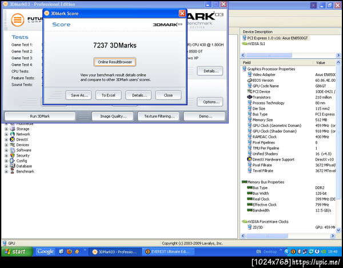Expand the Network tree node
Image resolution: width=343 pixels, height=268 pixels.
click(x=6, y=134)
